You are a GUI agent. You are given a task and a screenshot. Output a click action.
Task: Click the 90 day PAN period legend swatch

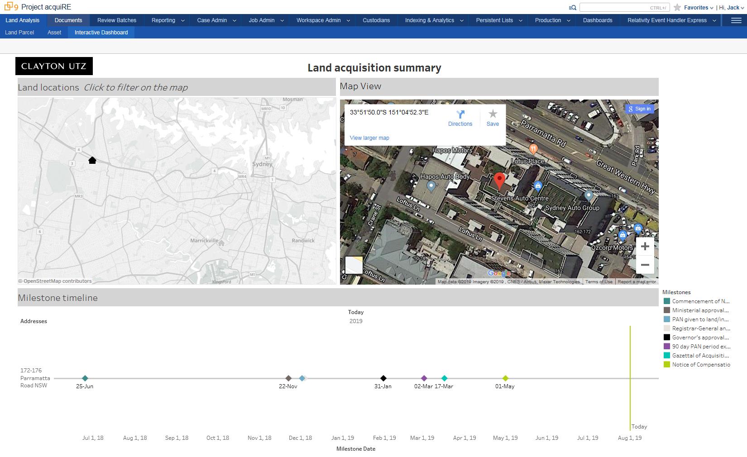click(667, 347)
